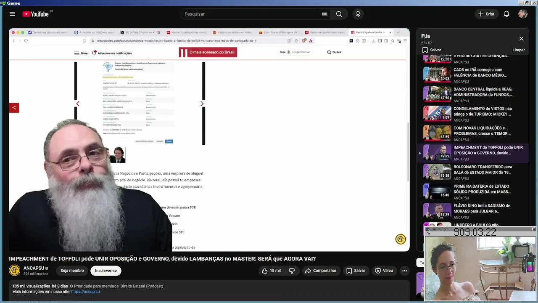Open the three-dot more actions menu
This screenshot has height=303, width=538.
(404, 271)
